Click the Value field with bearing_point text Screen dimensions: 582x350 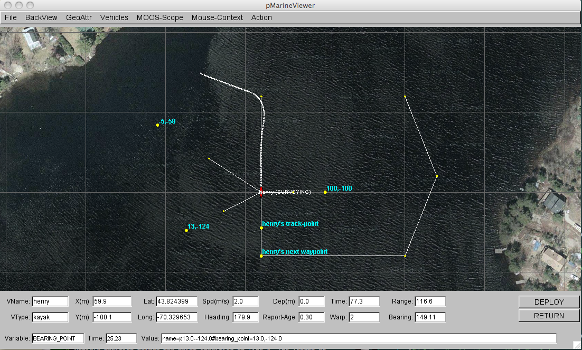point(359,338)
